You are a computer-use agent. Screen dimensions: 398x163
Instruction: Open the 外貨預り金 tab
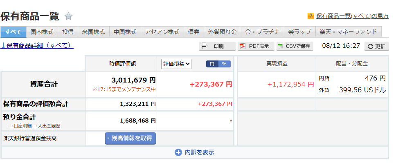coord(222,32)
